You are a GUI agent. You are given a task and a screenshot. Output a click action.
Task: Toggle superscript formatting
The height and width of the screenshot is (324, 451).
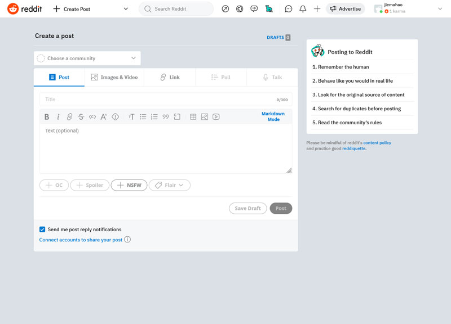104,117
